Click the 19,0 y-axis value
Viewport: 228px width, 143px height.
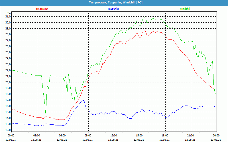8,88
